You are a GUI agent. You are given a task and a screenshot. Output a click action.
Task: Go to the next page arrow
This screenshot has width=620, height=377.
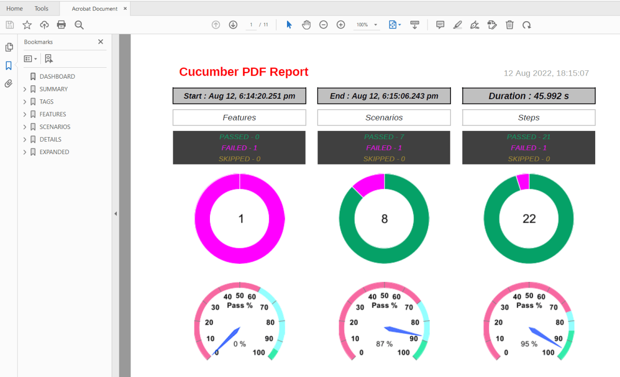click(x=233, y=25)
